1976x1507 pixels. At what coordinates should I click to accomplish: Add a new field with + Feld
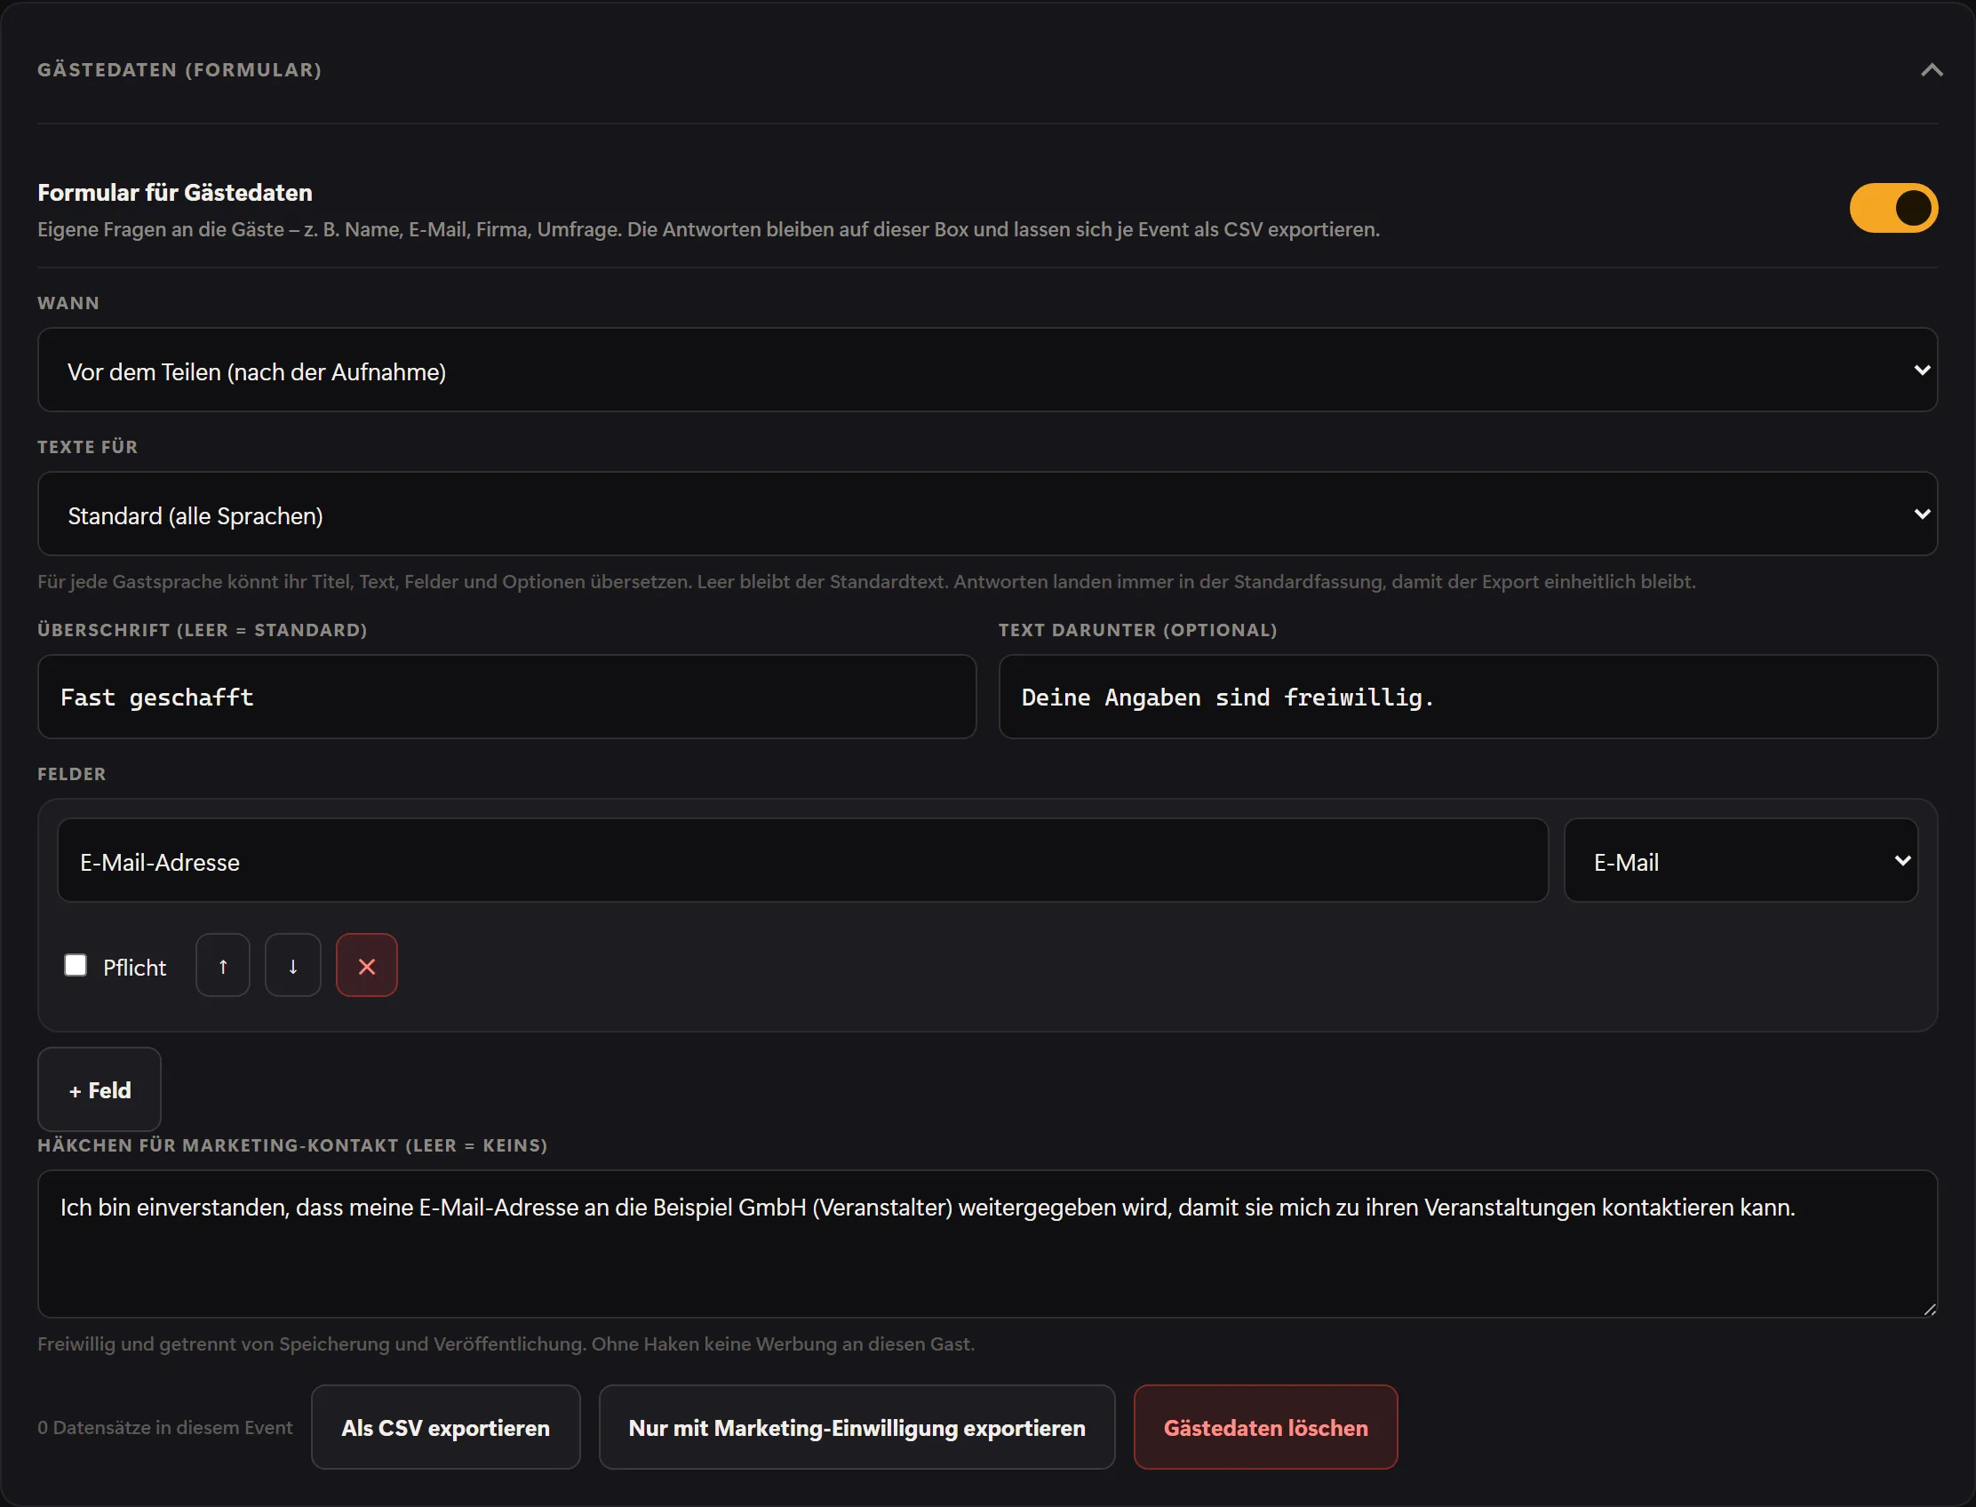point(100,1090)
